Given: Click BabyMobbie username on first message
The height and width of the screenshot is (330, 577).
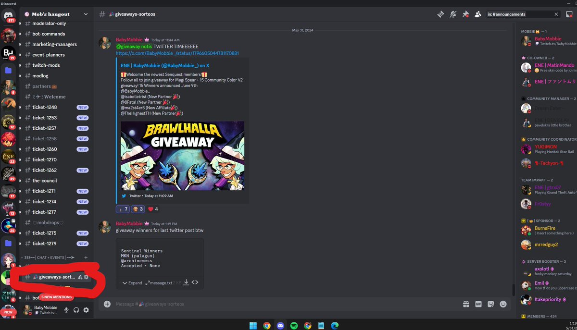Looking at the screenshot, I should coord(129,39).
